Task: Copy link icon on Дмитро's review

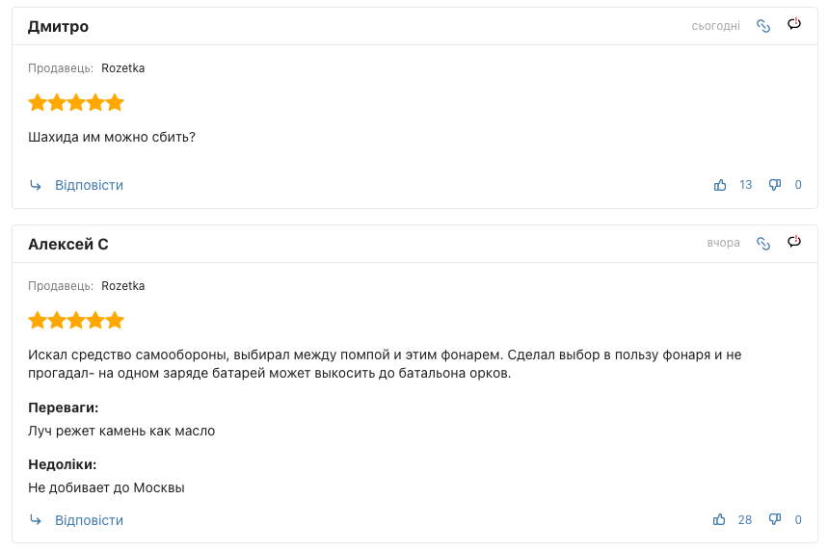Action: pos(763,26)
